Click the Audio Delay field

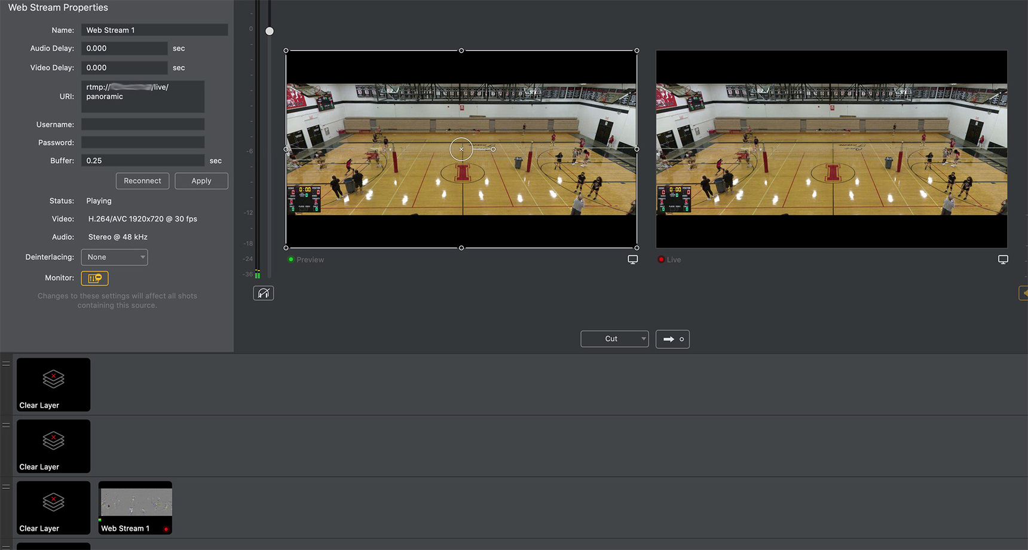point(124,48)
